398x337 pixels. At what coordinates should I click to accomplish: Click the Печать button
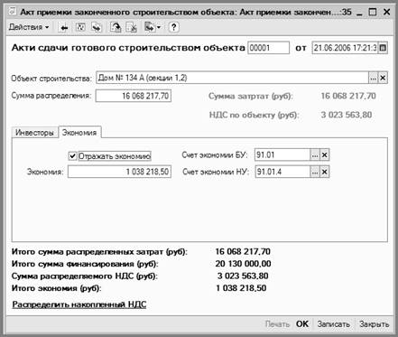[x=277, y=324]
